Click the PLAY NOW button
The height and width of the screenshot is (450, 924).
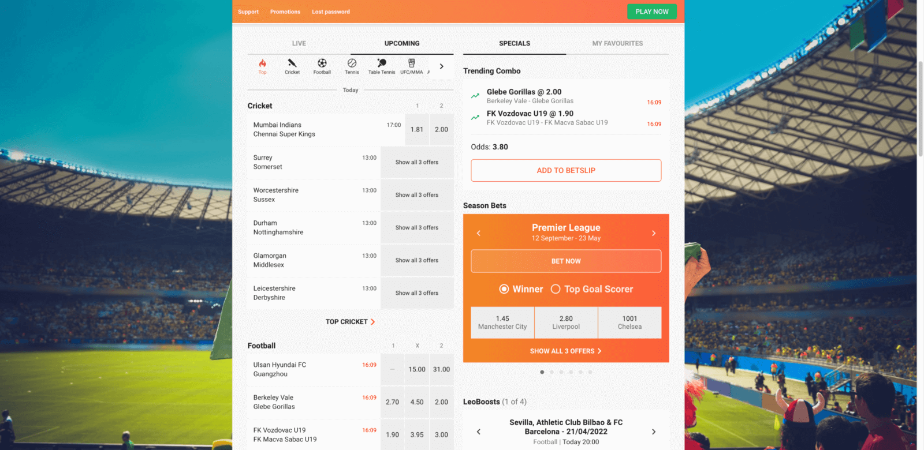652,12
